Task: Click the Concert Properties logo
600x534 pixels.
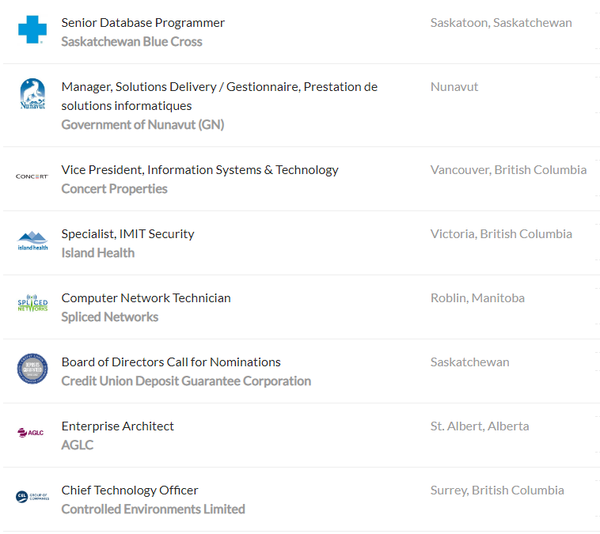Action: tap(32, 176)
